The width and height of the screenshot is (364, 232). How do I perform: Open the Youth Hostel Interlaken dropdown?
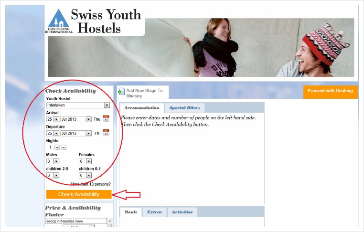pyautogui.click(x=78, y=105)
